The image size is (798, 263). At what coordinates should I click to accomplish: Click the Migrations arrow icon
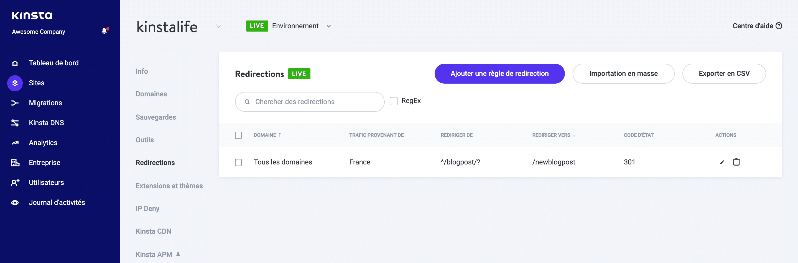pyautogui.click(x=15, y=103)
